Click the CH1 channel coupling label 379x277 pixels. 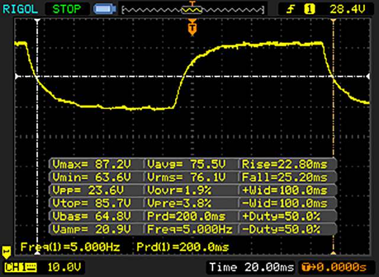click(21, 268)
